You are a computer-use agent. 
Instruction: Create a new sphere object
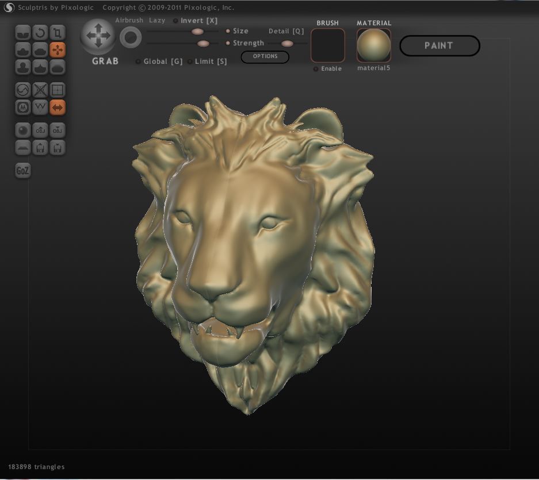[23, 130]
